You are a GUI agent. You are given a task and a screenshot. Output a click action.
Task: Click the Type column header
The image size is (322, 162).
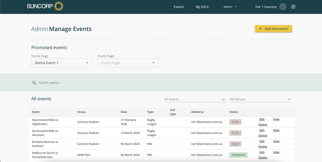tap(150, 112)
